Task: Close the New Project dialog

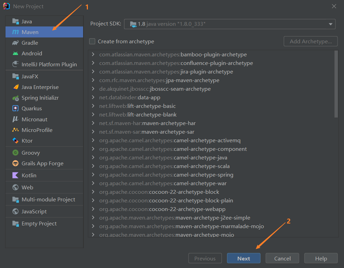Action: pos(334,7)
